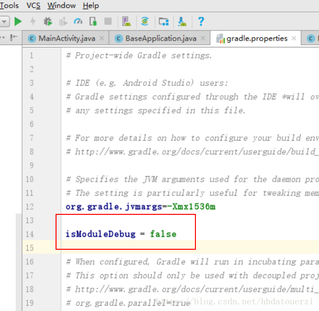Click comment 'Project-wide Gradle settings.'
Image resolution: width=319 pixels, height=311 pixels.
point(139,56)
